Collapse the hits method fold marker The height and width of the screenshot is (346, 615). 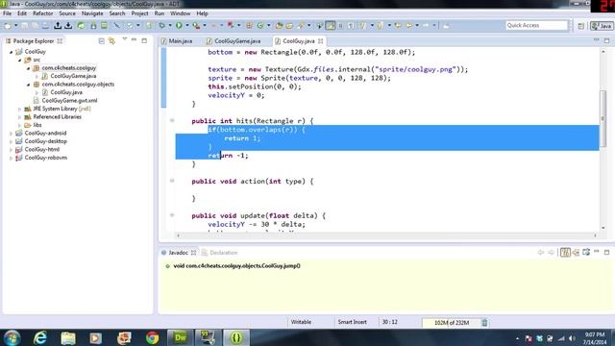coord(172,120)
